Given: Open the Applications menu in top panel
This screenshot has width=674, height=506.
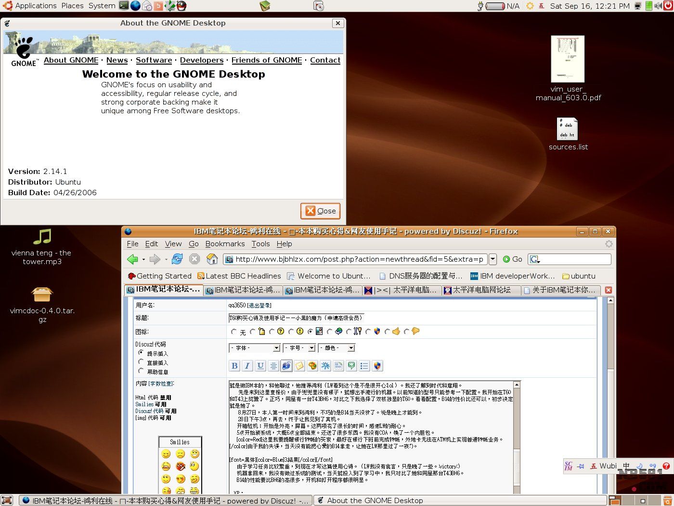Looking at the screenshot, I should tap(36, 6).
